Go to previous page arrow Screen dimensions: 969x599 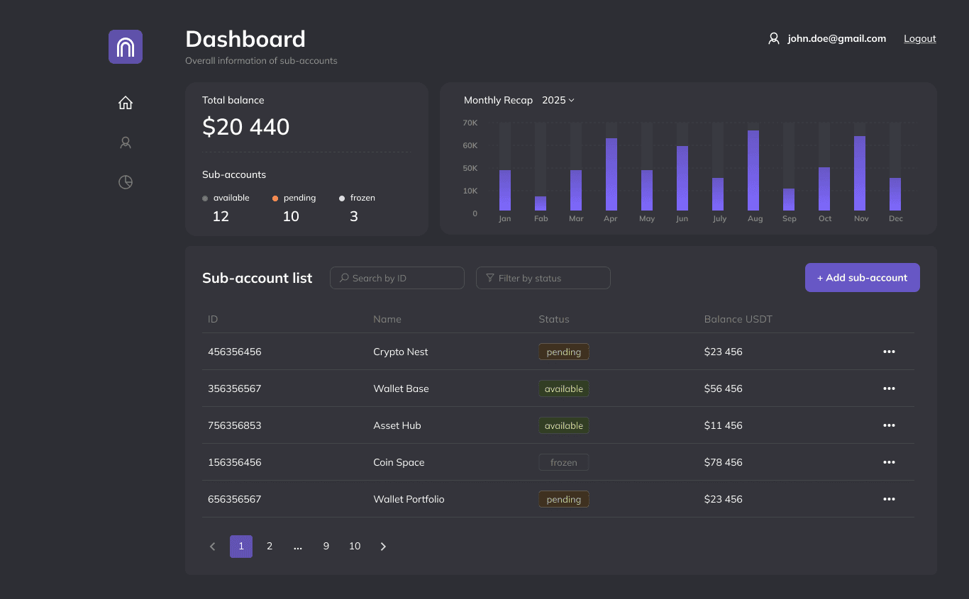coord(212,547)
